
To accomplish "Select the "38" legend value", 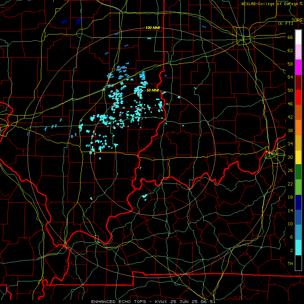I will point(290,130).
